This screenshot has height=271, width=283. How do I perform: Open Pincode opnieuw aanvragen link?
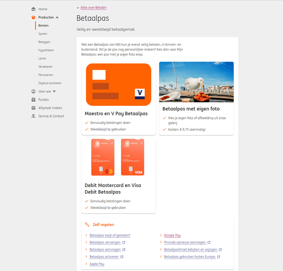click(x=185, y=242)
